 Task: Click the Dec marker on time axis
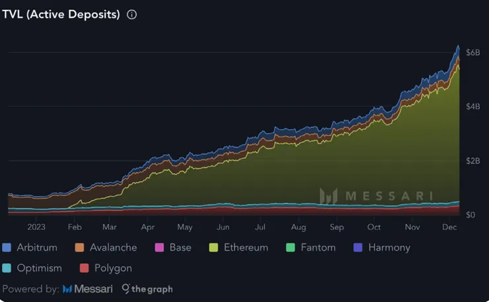pyautogui.click(x=450, y=227)
